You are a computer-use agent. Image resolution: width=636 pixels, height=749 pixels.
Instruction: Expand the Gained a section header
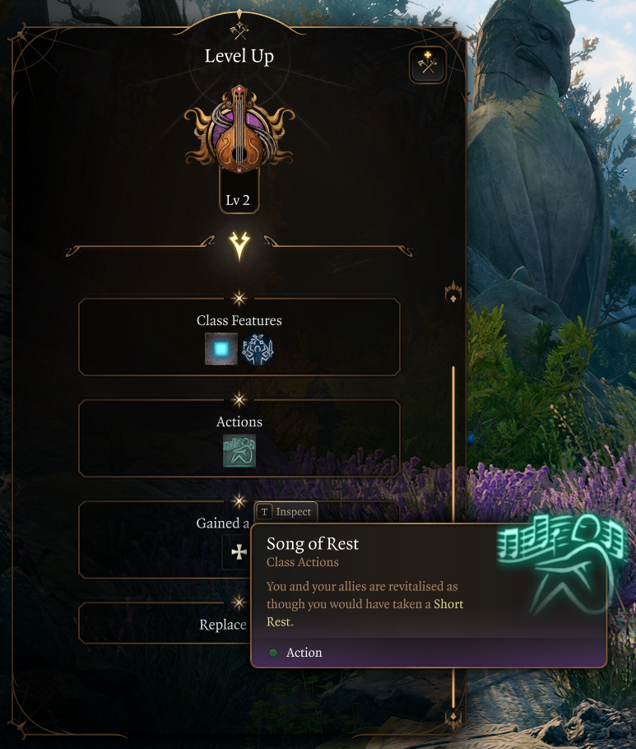click(223, 523)
